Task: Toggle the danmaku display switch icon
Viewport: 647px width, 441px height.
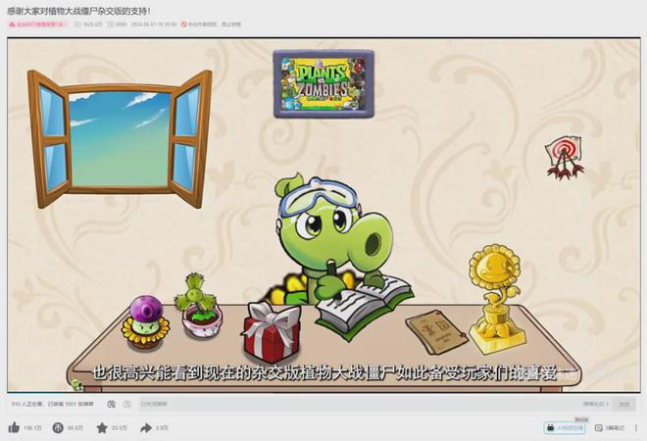Action: [112, 404]
